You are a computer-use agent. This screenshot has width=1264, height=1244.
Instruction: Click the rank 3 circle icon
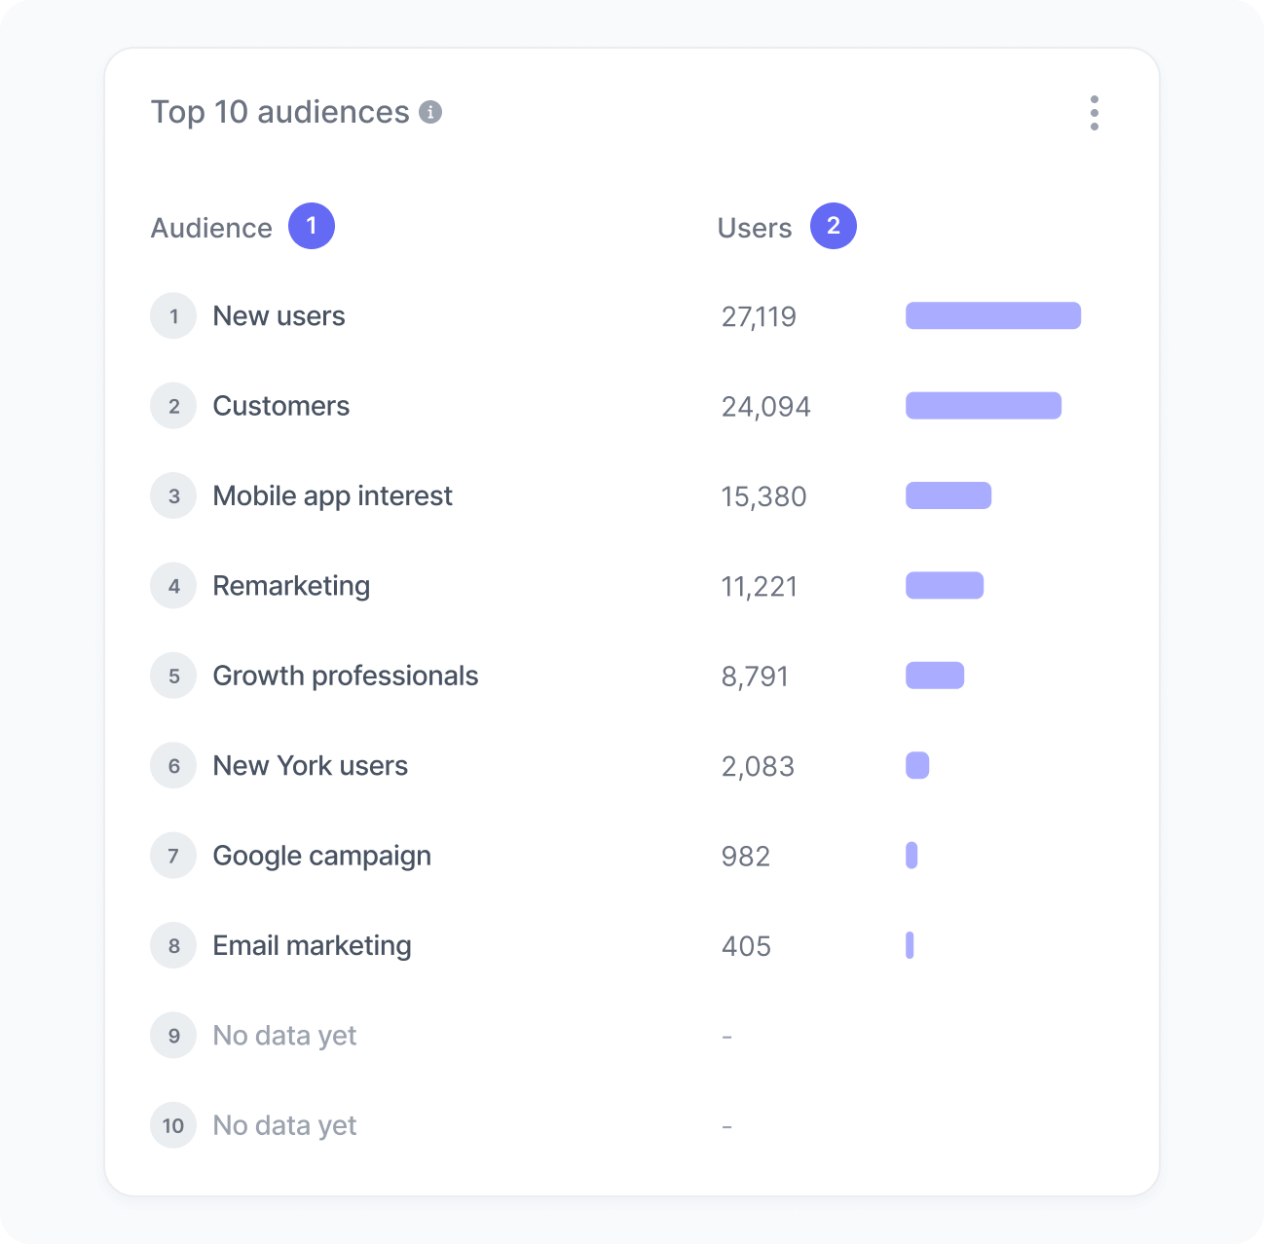pos(173,496)
